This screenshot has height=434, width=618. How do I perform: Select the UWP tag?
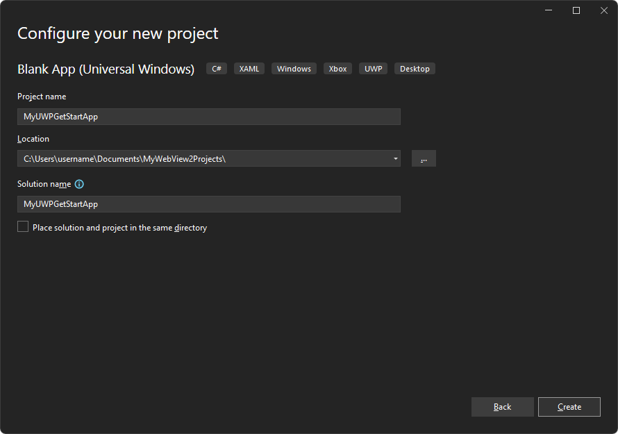pos(373,68)
